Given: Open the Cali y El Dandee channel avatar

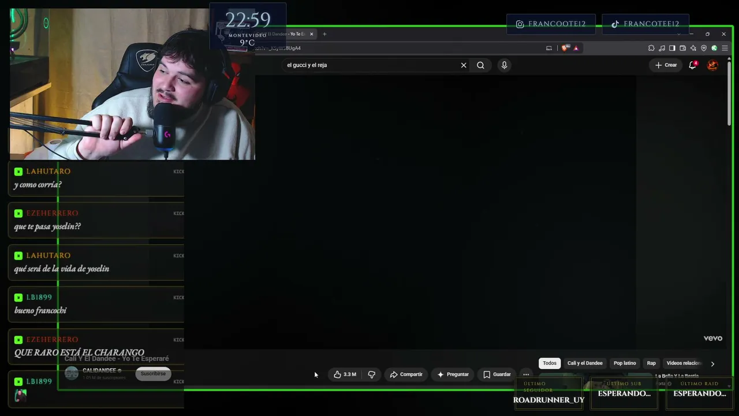Looking at the screenshot, I should coord(72,373).
